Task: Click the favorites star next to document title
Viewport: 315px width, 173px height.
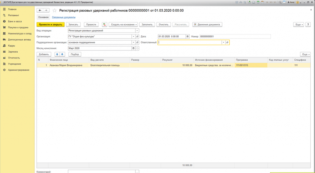Action: pos(54,10)
